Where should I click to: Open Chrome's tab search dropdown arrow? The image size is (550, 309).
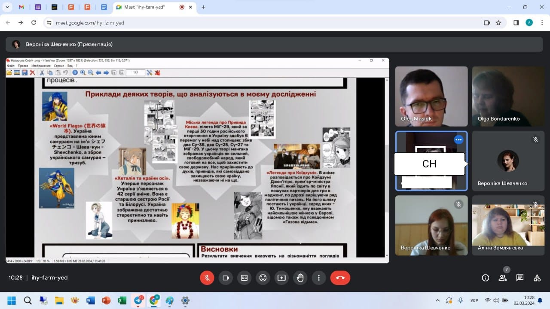(7, 7)
